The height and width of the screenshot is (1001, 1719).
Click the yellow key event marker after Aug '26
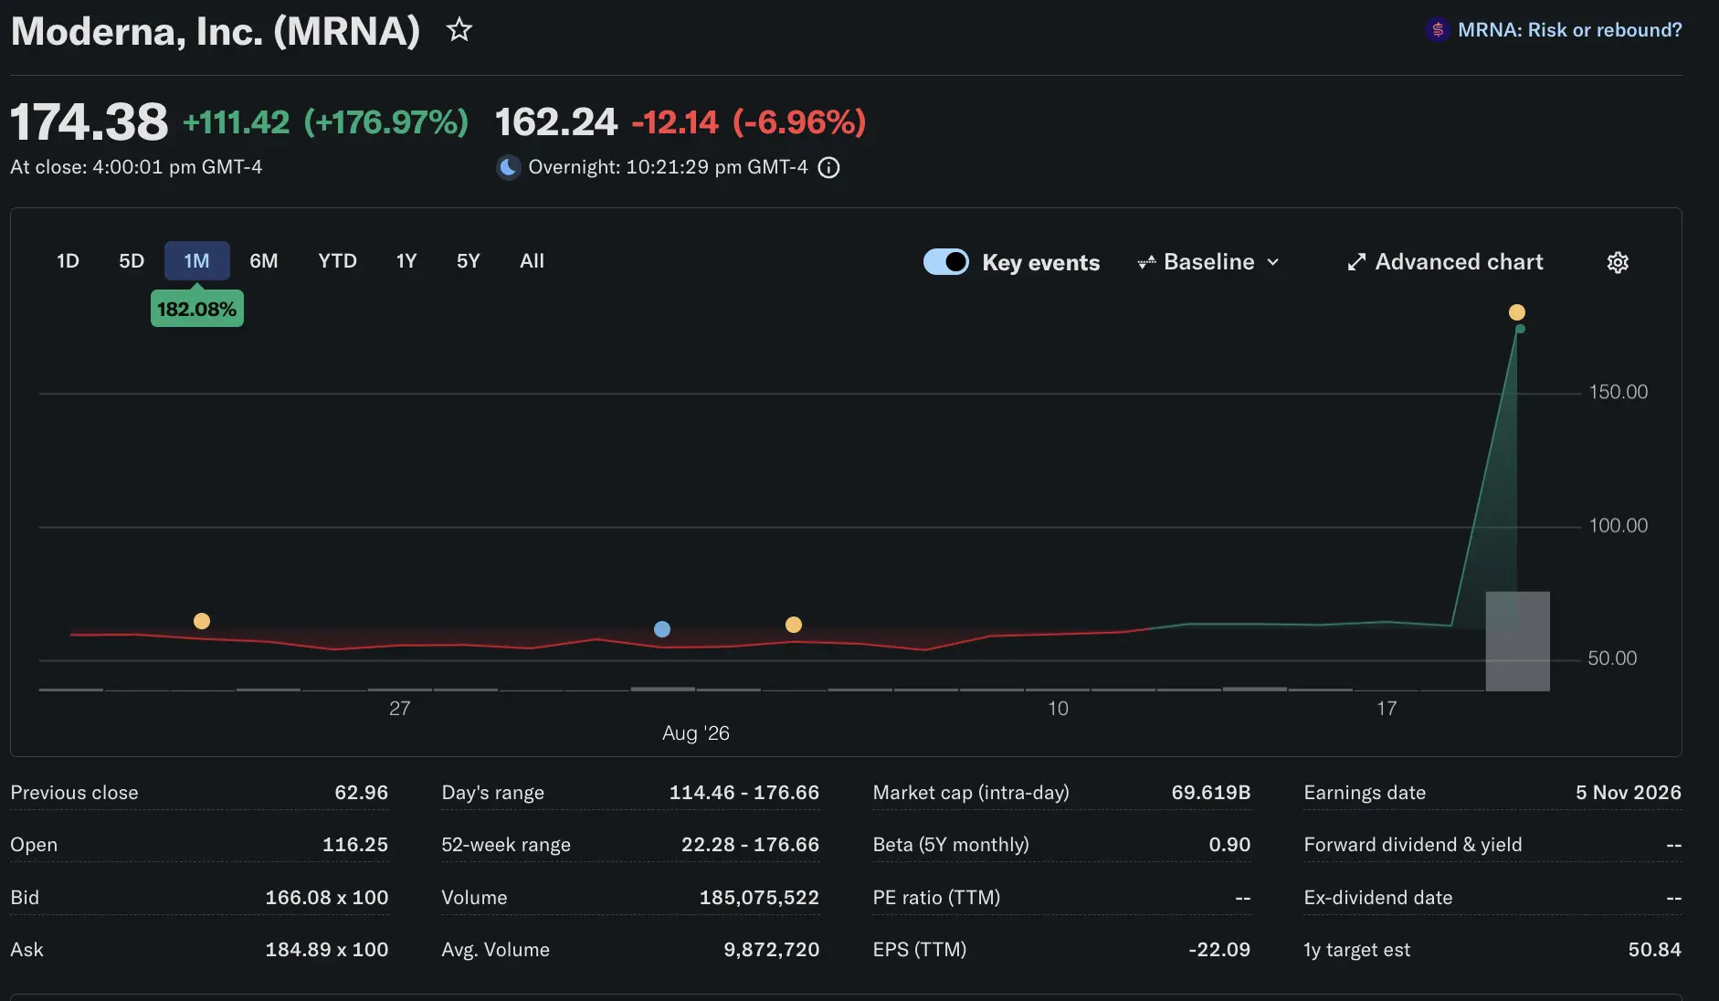(794, 625)
